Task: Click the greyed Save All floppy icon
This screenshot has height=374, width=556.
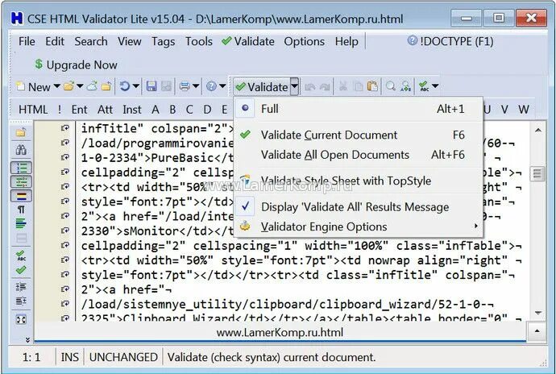Action: (x=166, y=86)
